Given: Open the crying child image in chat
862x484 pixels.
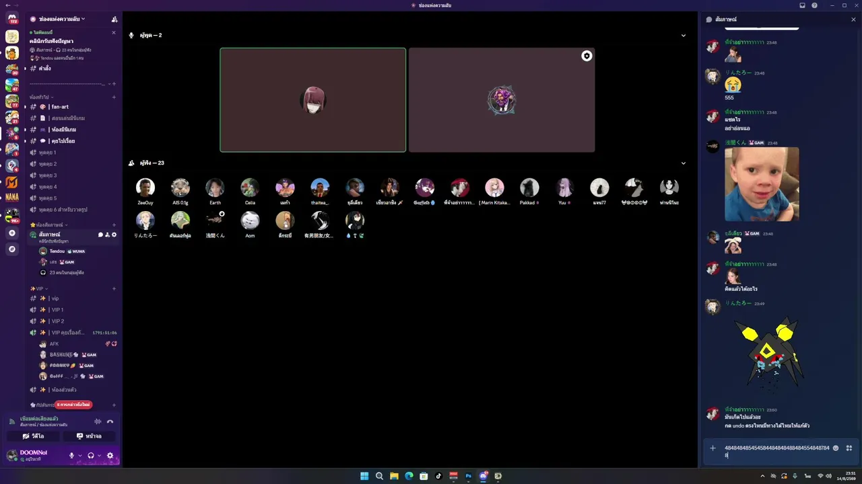Looking at the screenshot, I should coord(762,184).
